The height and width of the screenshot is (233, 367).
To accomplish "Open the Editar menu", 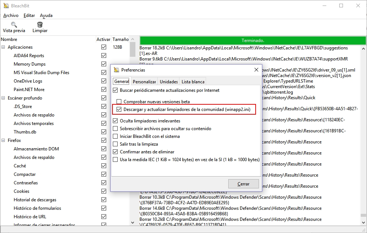I will click(29, 15).
